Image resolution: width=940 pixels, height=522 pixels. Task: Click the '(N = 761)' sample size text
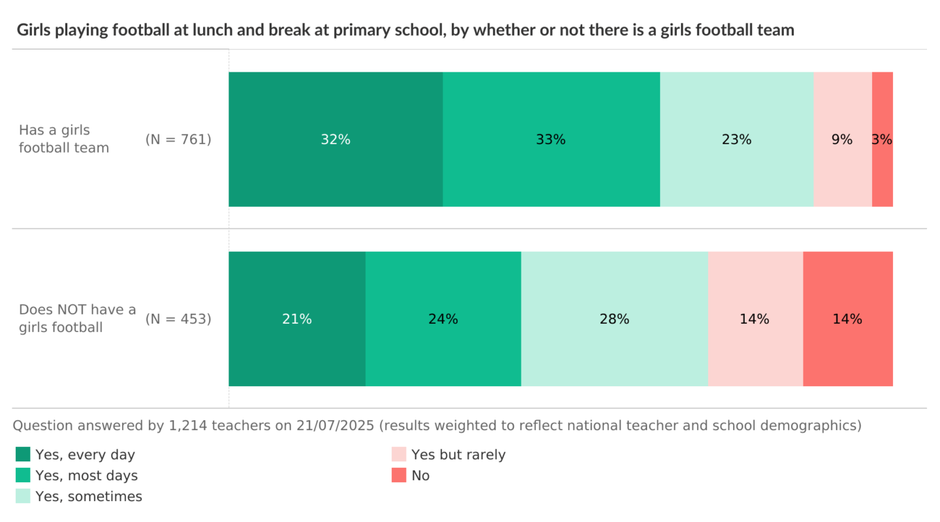[178, 139]
